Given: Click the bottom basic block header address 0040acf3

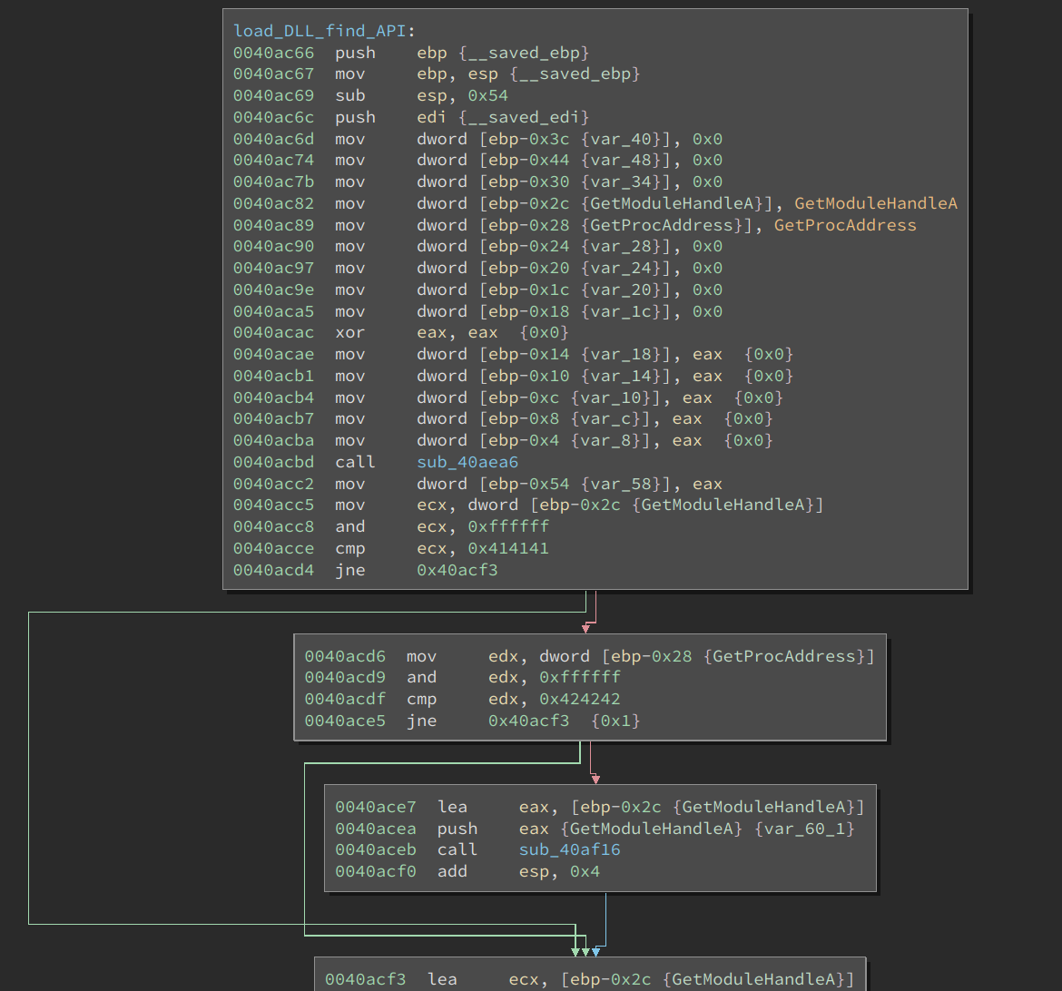Looking at the screenshot, I should 365,978.
